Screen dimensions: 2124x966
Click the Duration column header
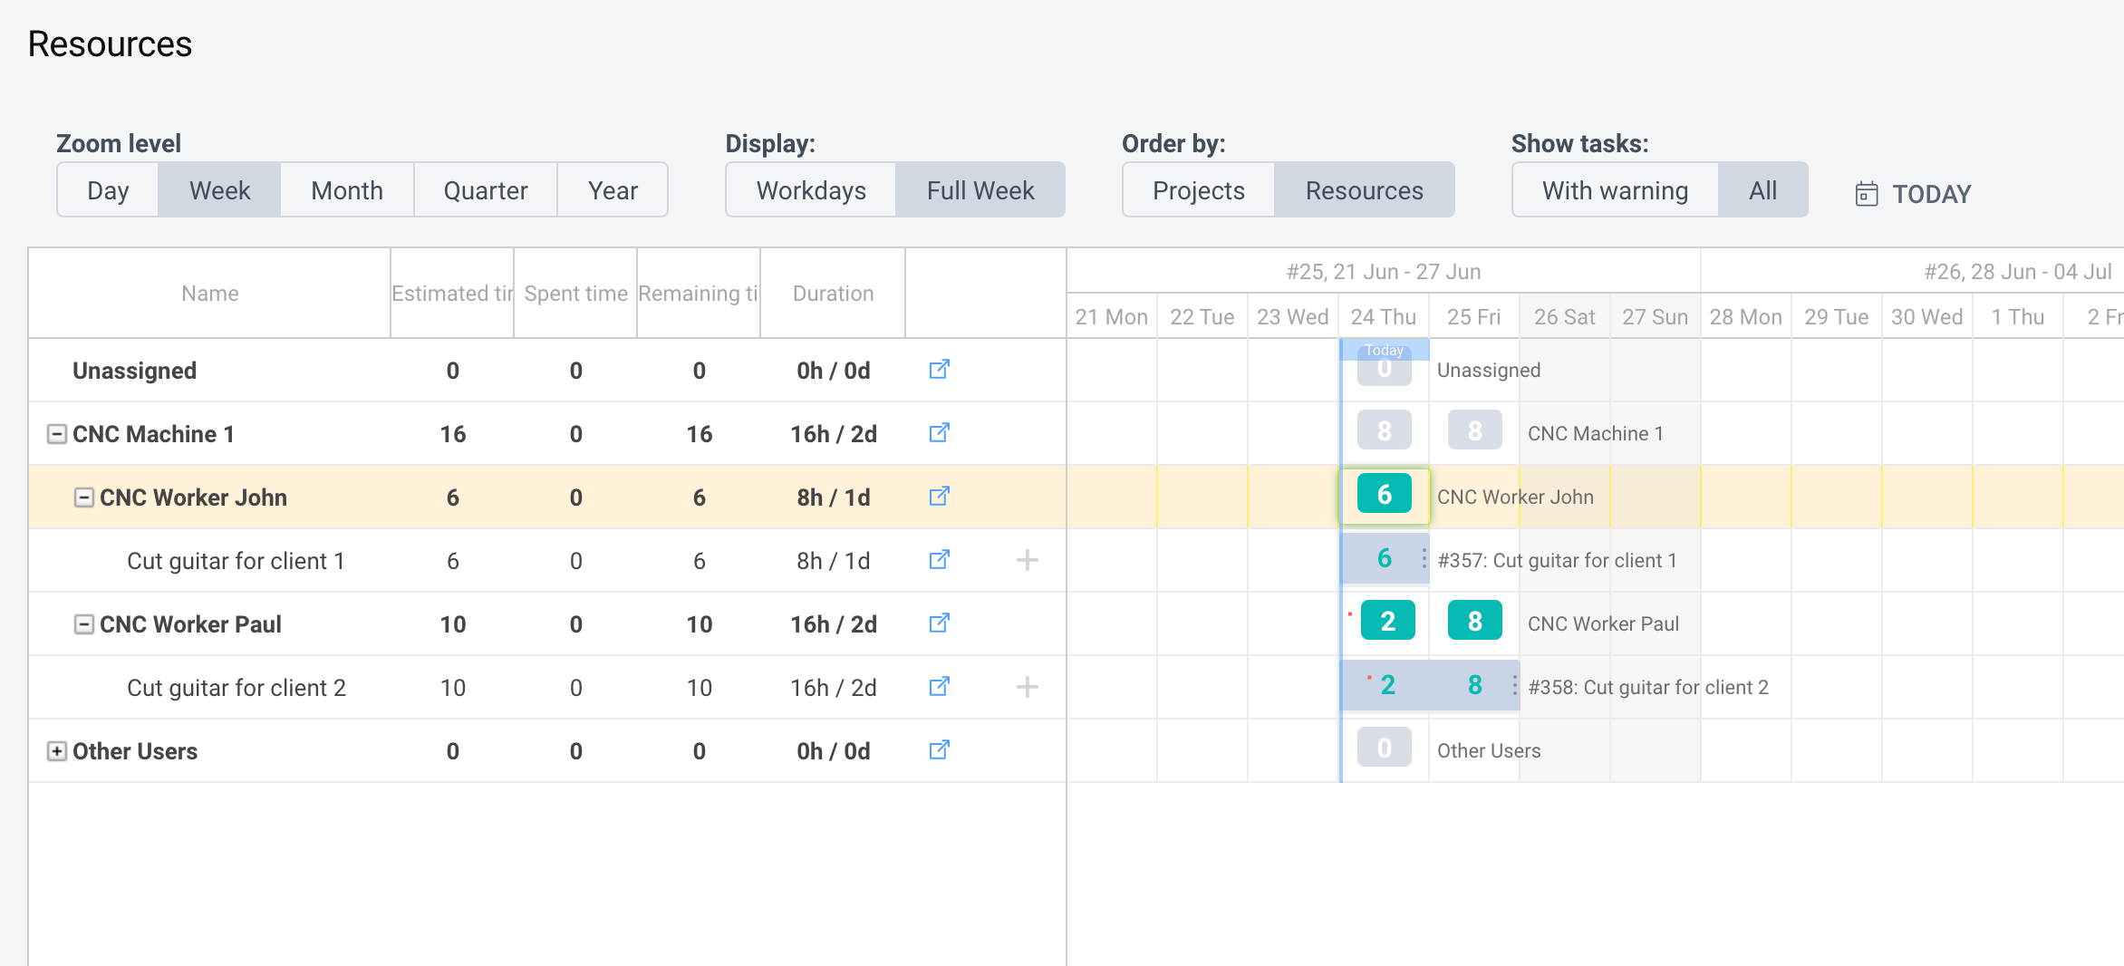pyautogui.click(x=833, y=294)
